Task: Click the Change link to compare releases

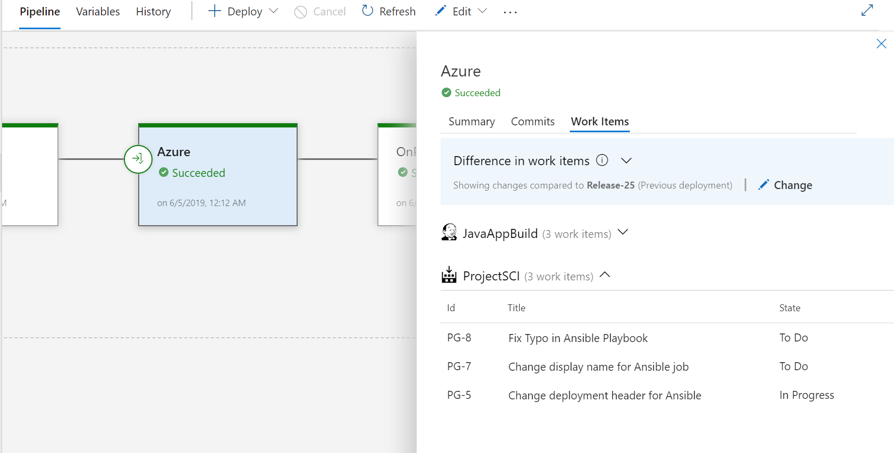Action: pos(793,185)
